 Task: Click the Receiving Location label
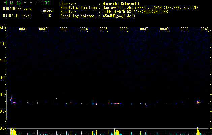click(79, 8)
